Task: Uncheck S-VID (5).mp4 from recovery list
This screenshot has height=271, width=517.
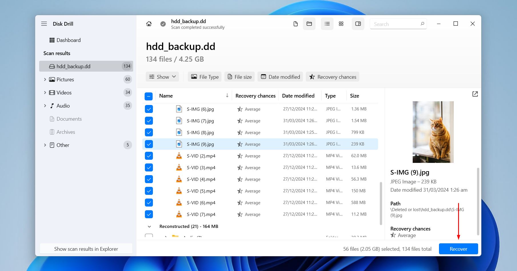Action: coord(149,191)
